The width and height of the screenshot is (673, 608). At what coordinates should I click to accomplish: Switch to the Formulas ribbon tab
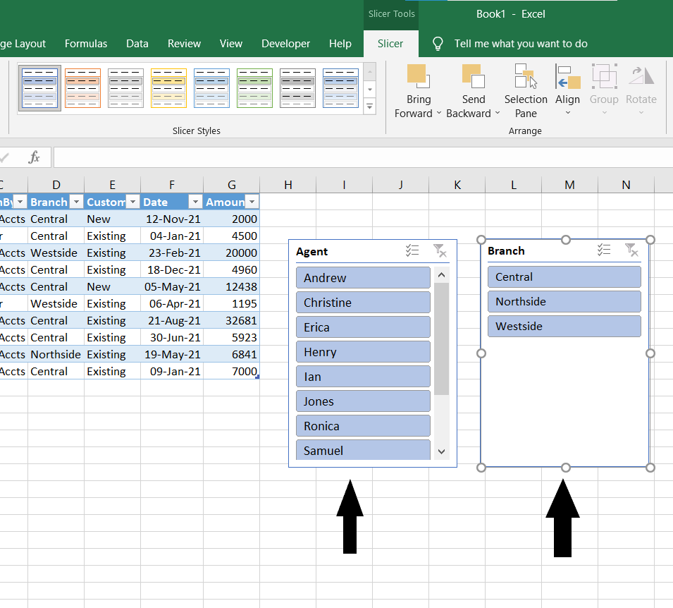pyautogui.click(x=86, y=44)
